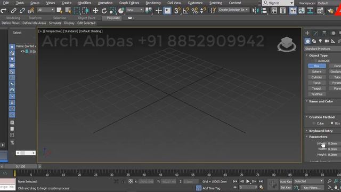Click the Play Animation button
The image size is (341, 192).
tap(248, 181)
